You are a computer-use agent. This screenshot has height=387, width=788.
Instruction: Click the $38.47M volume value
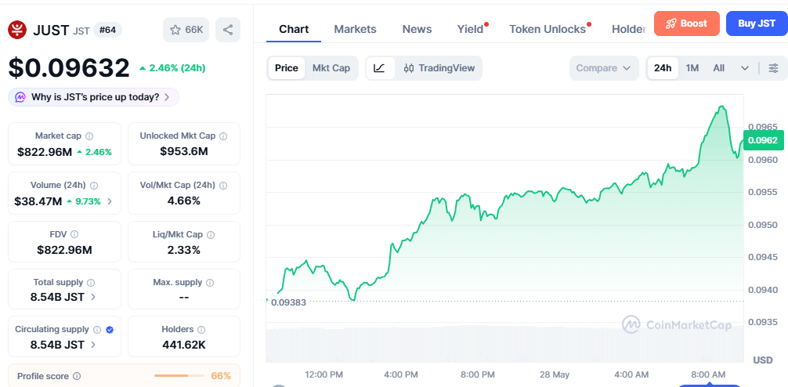pyautogui.click(x=38, y=201)
